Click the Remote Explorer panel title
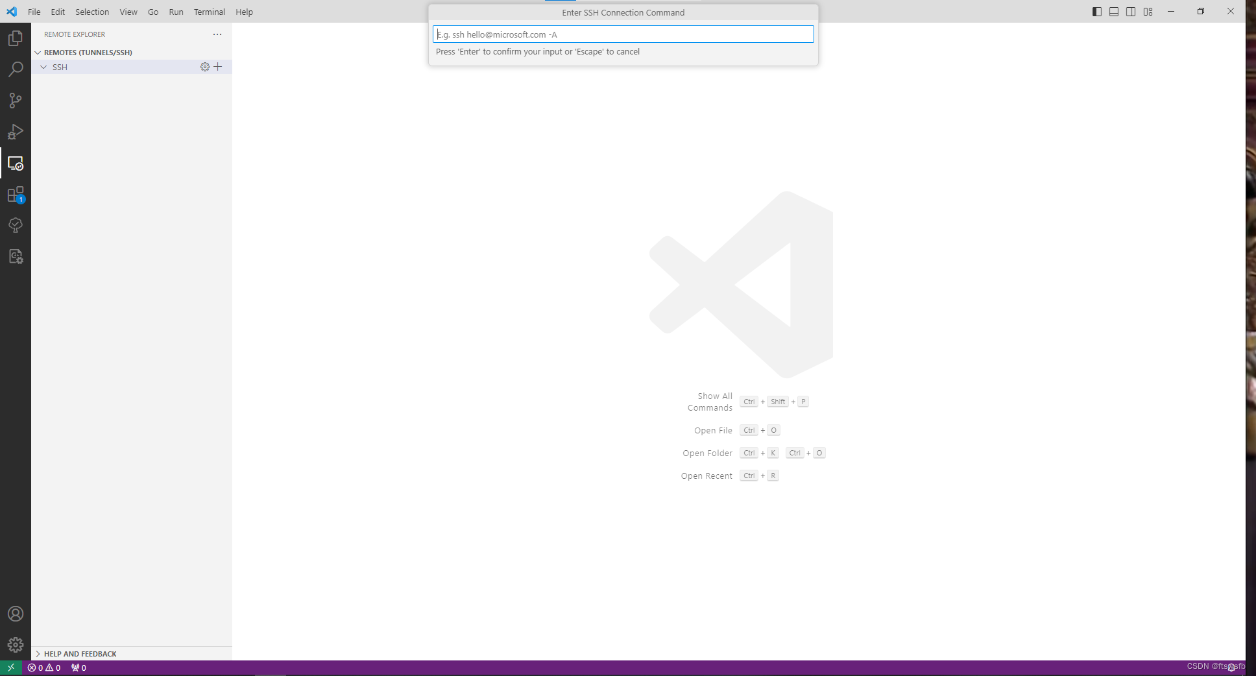The image size is (1256, 676). click(x=75, y=34)
